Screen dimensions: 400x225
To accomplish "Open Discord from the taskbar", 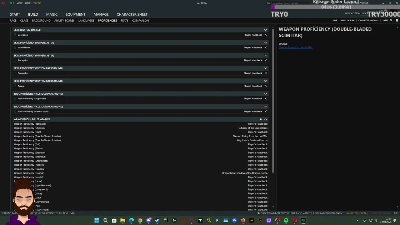I will pos(149,220).
